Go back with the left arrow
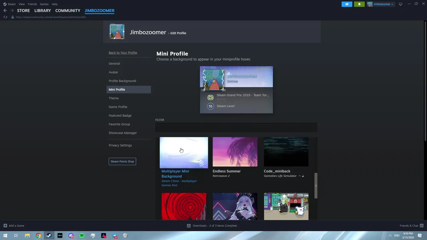Screen dimensions: 427x240 point(5,11)
